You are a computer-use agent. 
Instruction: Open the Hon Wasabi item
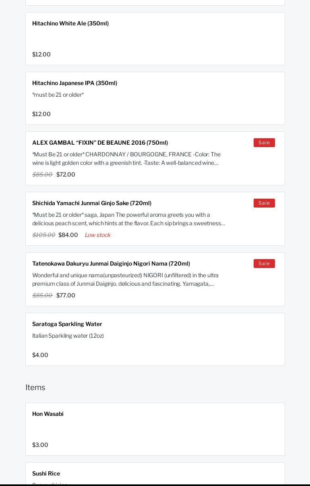click(x=48, y=414)
